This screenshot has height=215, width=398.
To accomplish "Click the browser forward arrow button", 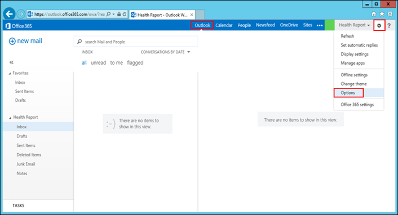I will click(x=21, y=14).
